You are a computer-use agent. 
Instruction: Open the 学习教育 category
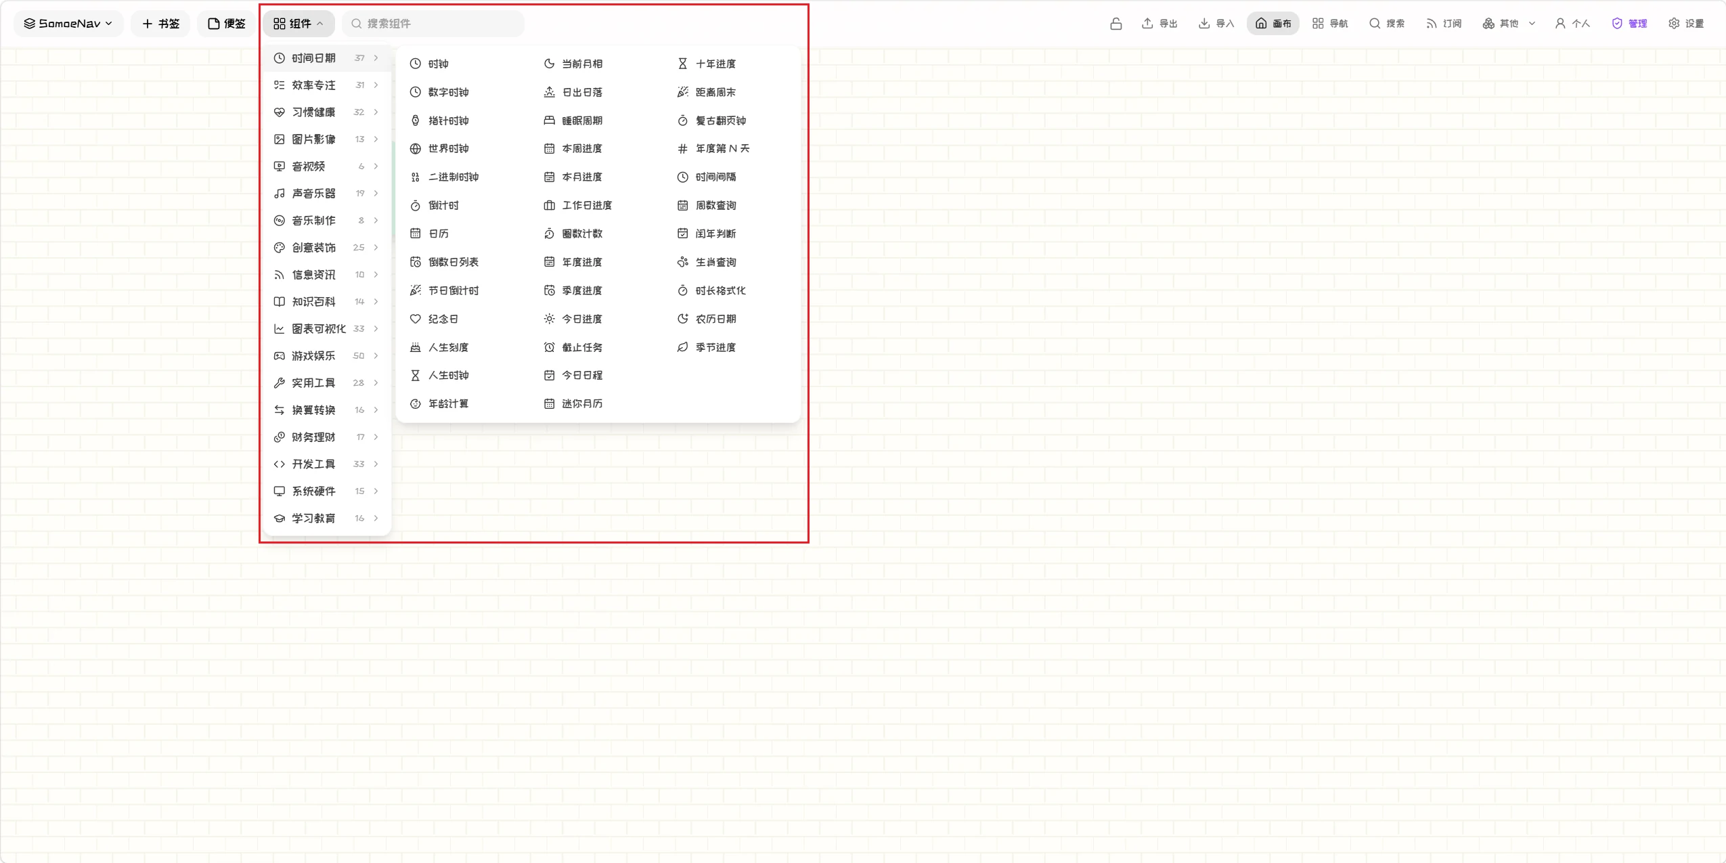pos(327,518)
